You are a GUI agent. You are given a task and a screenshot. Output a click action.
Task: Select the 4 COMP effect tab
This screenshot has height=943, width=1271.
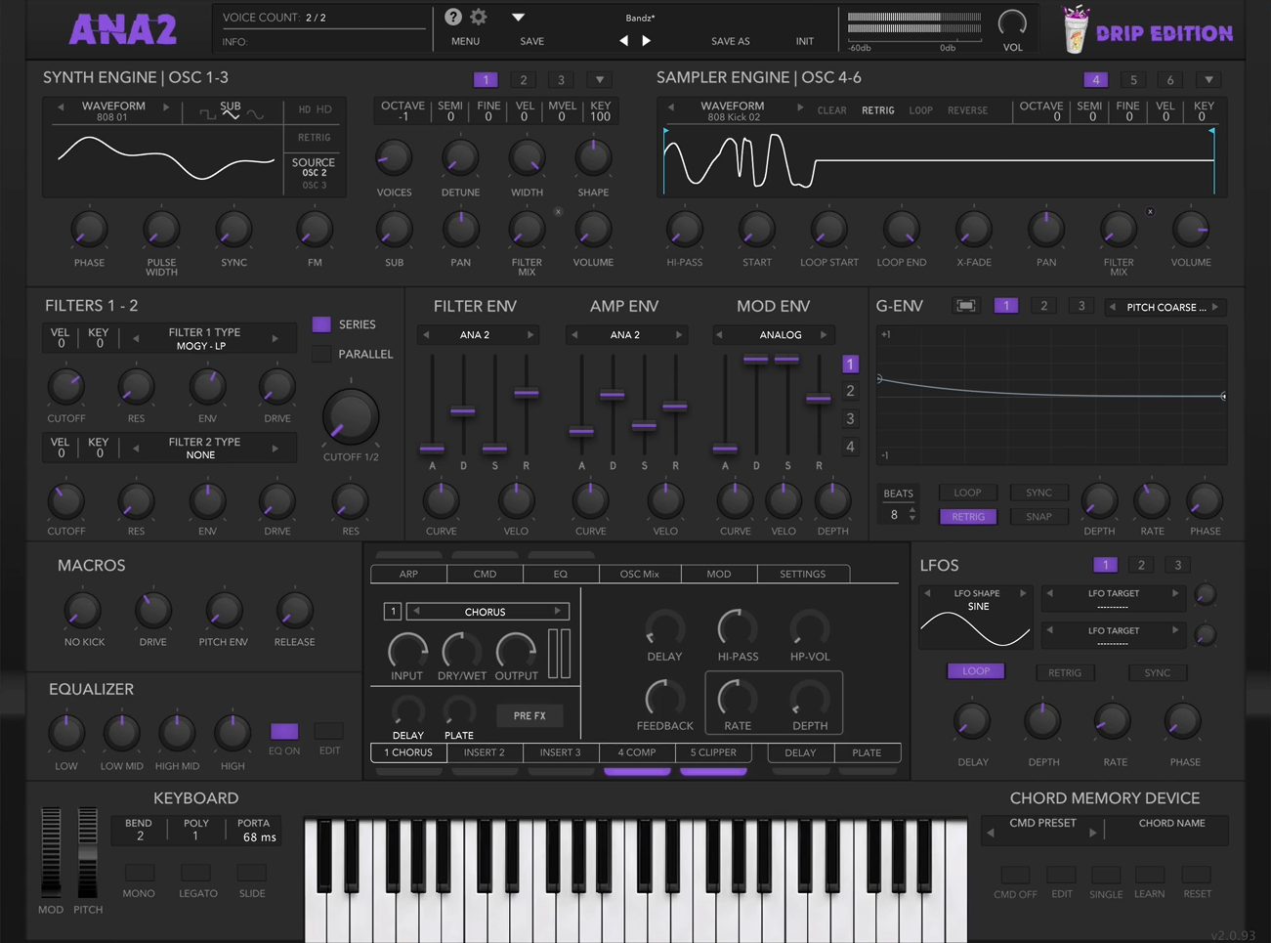pos(637,752)
